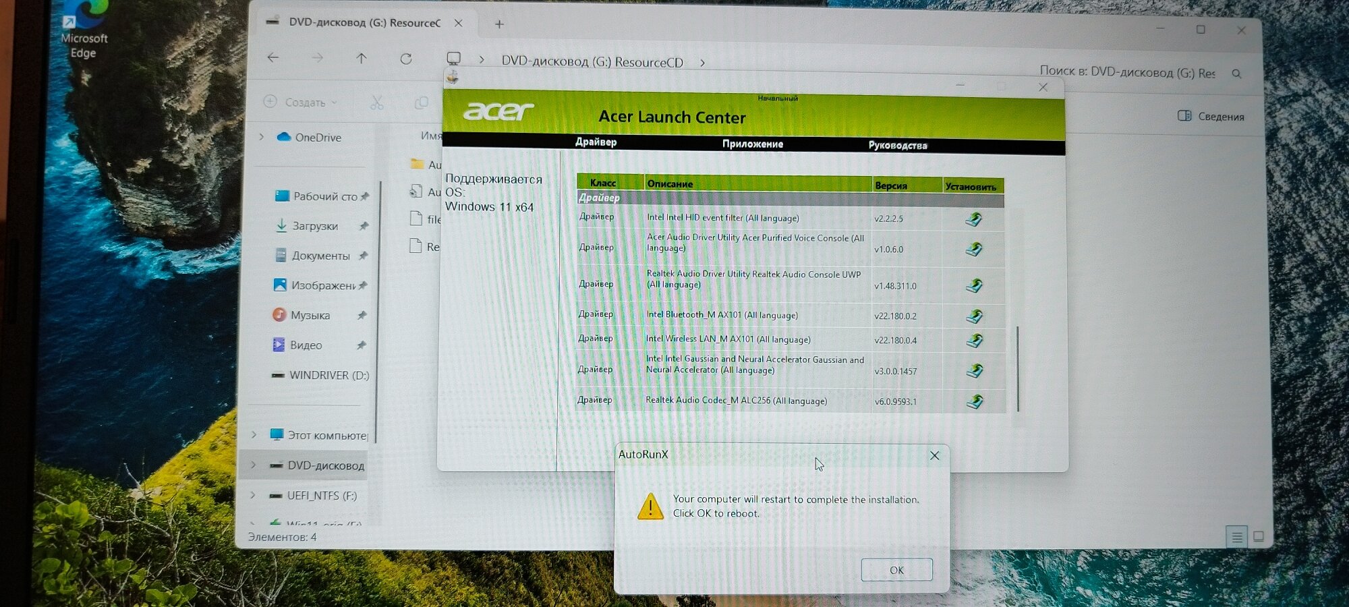Install Realtek Audio Codec_M ALC256 driver
Screen dimensions: 1349x607
pyautogui.click(x=974, y=401)
